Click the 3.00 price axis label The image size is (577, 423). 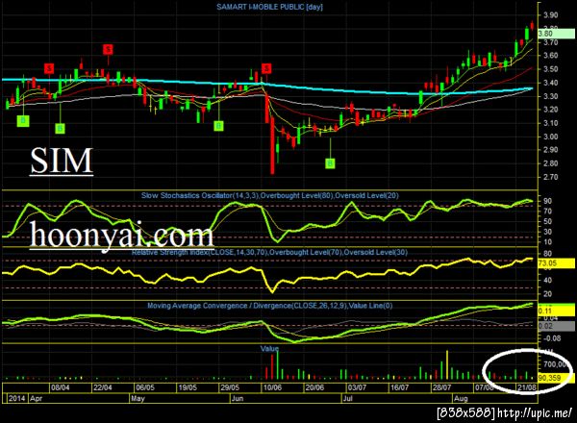coord(550,137)
